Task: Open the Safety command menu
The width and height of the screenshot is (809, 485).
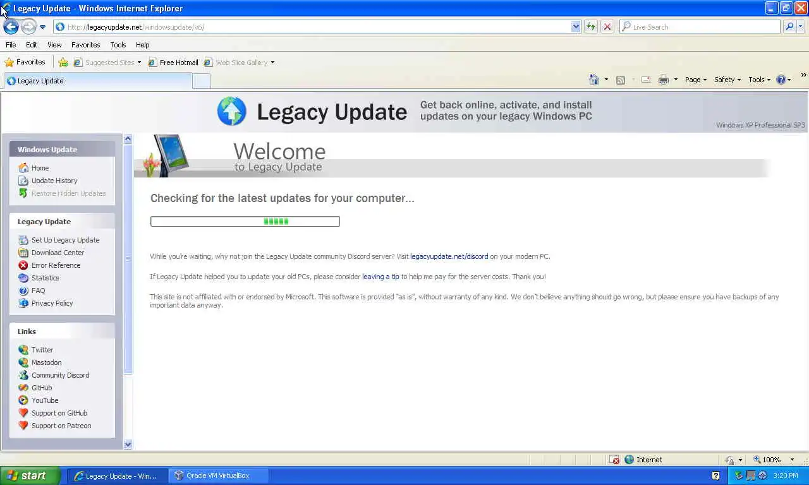Action: tap(727, 80)
